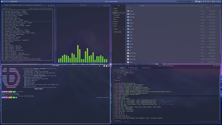The height and width of the screenshot is (125, 222).
Task: Open dropdown arrow on ptyxis.json tab
Action: (x=138, y=68)
